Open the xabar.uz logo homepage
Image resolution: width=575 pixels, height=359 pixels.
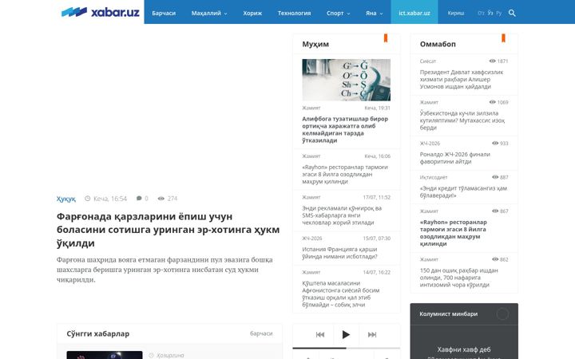[x=100, y=12]
